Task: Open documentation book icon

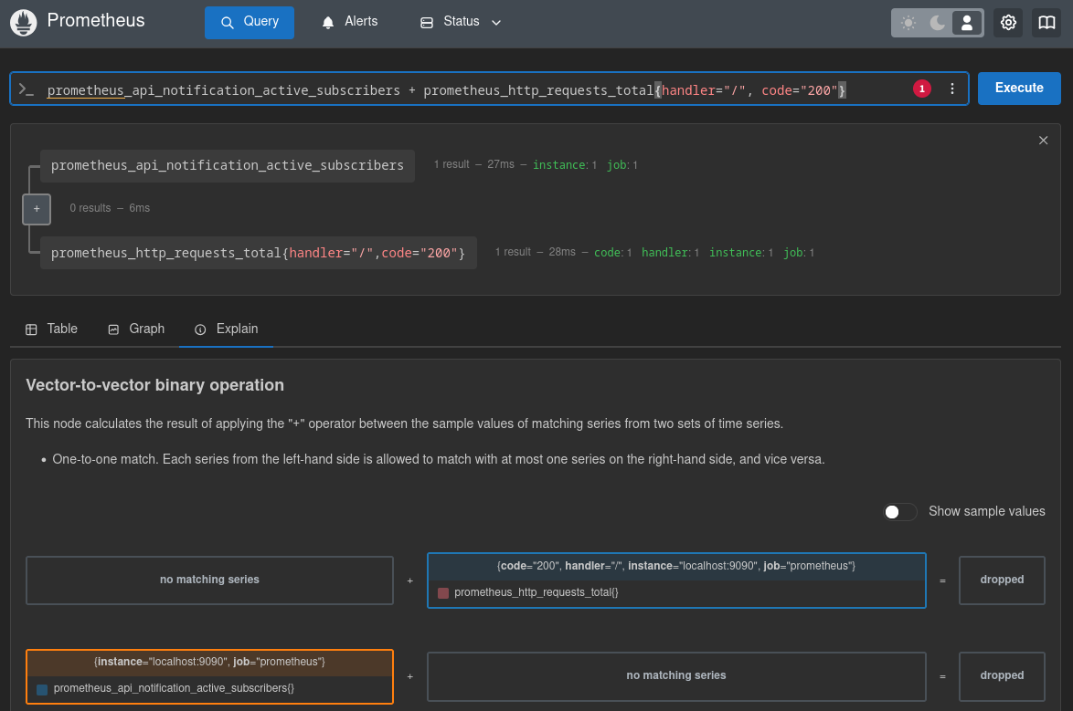Action: (x=1046, y=23)
